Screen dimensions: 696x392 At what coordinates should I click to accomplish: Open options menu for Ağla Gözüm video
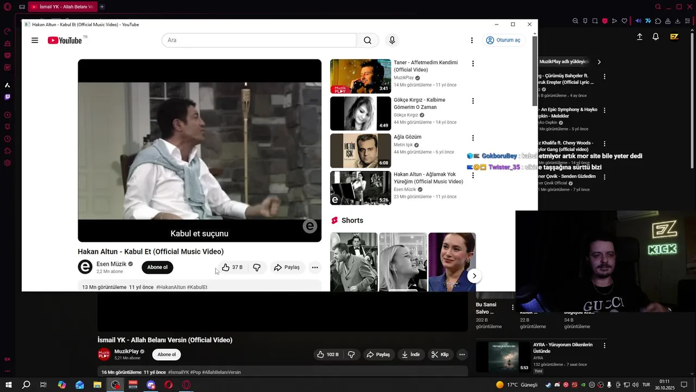coord(473,138)
